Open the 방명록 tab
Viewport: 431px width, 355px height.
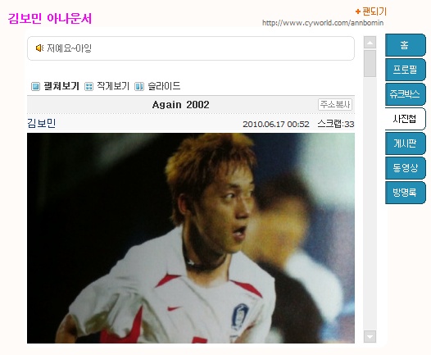coord(405,193)
